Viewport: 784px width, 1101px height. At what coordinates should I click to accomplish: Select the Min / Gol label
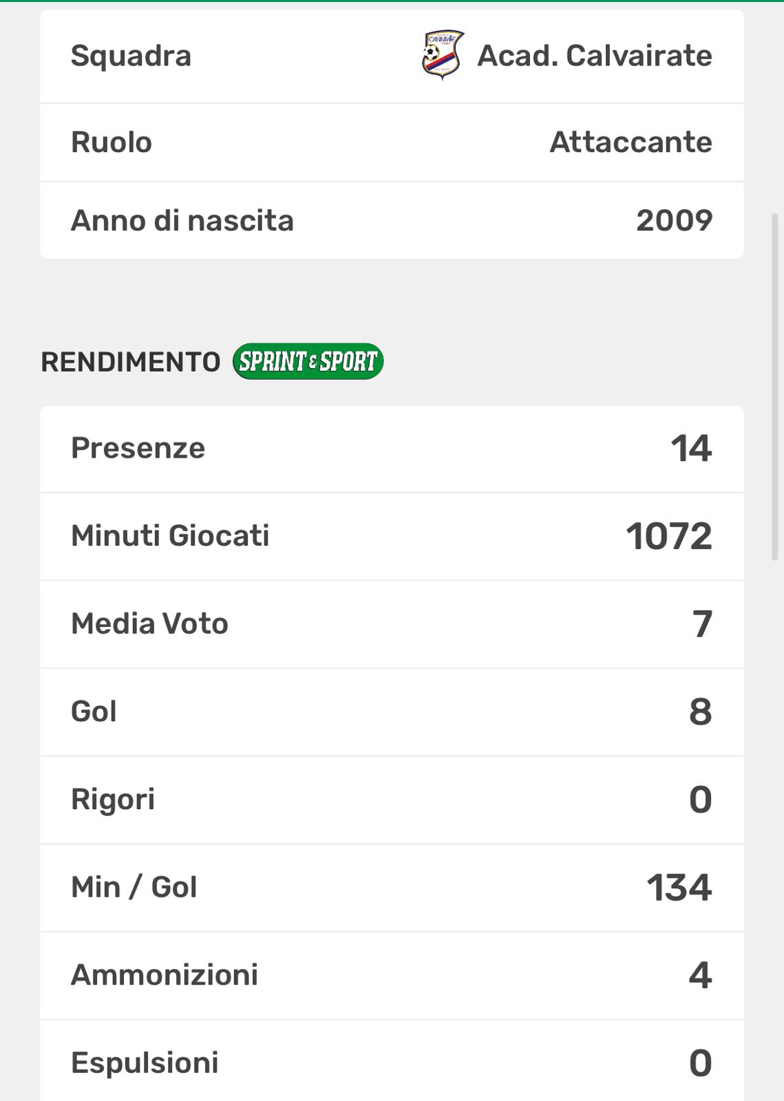[134, 888]
